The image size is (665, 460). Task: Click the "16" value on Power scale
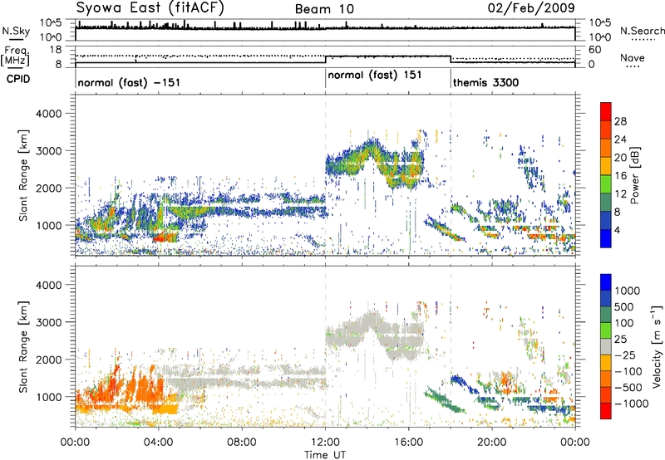pos(620,176)
